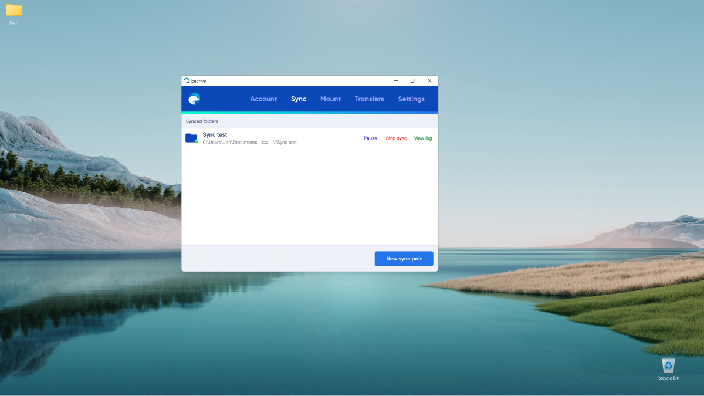
Task: Select the Recycle Bin desktop icon
Action: pyautogui.click(x=668, y=366)
